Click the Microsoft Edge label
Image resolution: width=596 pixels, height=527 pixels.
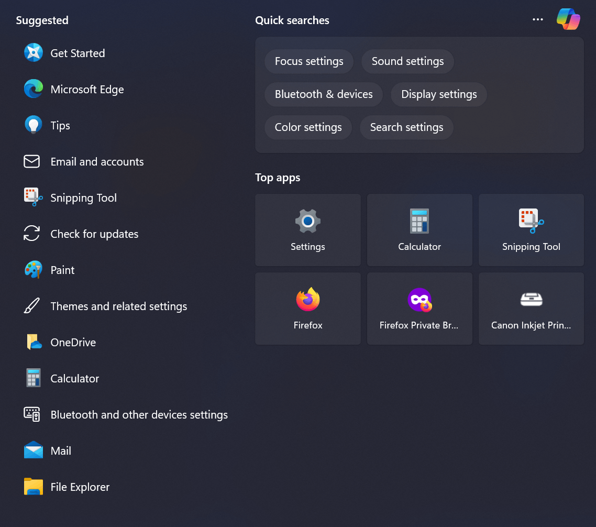click(87, 90)
